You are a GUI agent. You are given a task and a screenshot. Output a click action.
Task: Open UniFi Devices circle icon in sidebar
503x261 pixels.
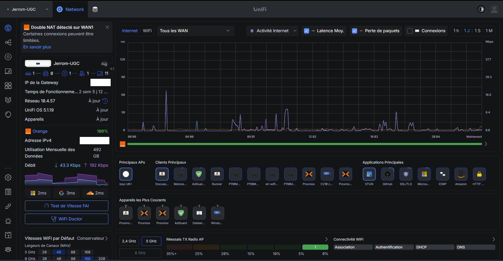pos(8,57)
